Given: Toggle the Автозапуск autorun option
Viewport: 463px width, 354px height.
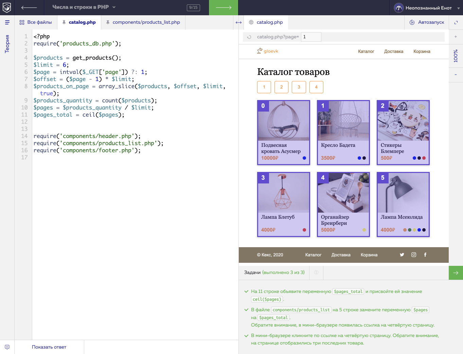Looking at the screenshot, I should (x=427, y=22).
